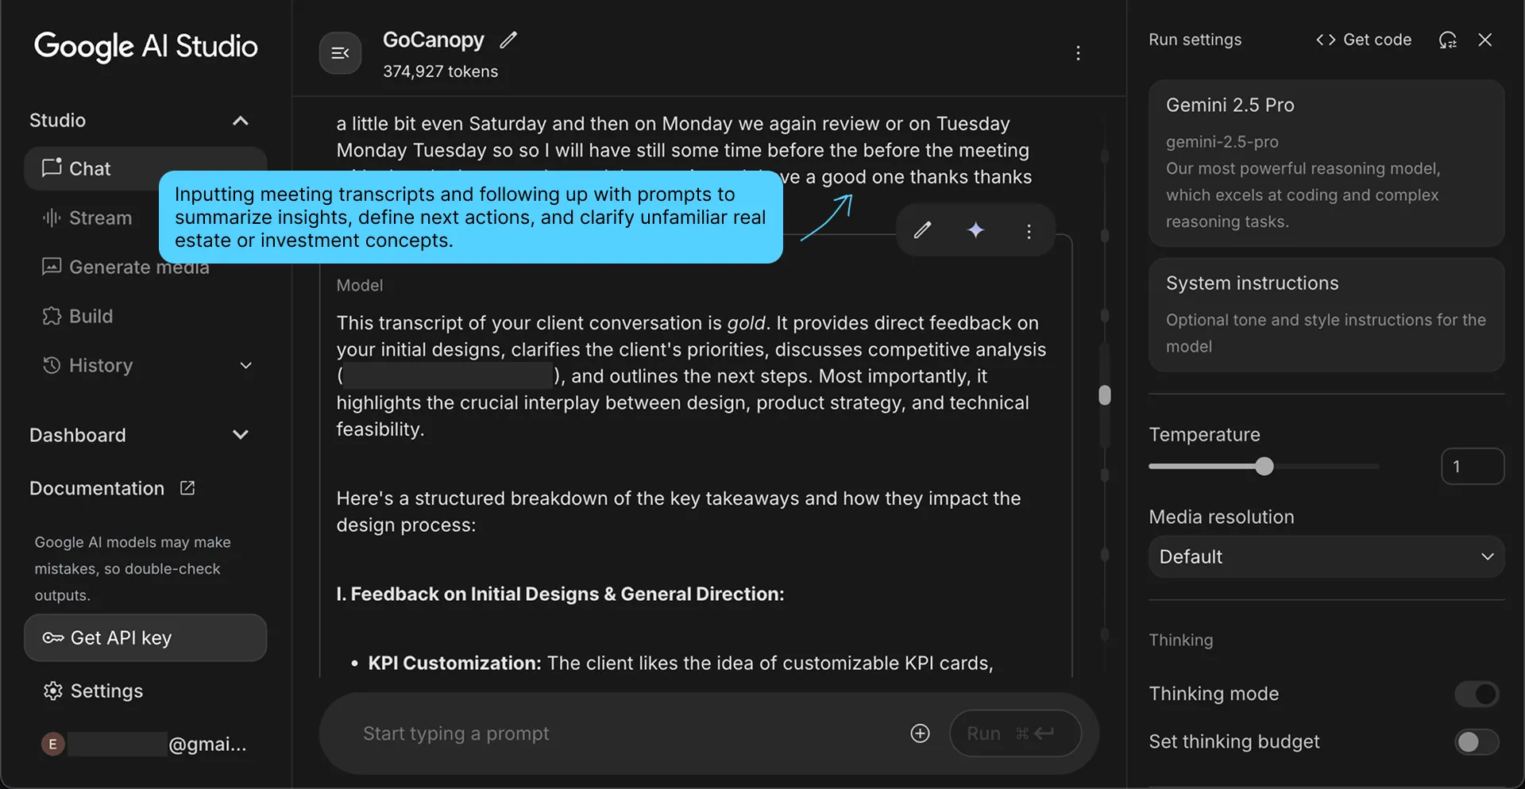Reset run settings to default
This screenshot has height=789, width=1525.
[x=1448, y=40]
